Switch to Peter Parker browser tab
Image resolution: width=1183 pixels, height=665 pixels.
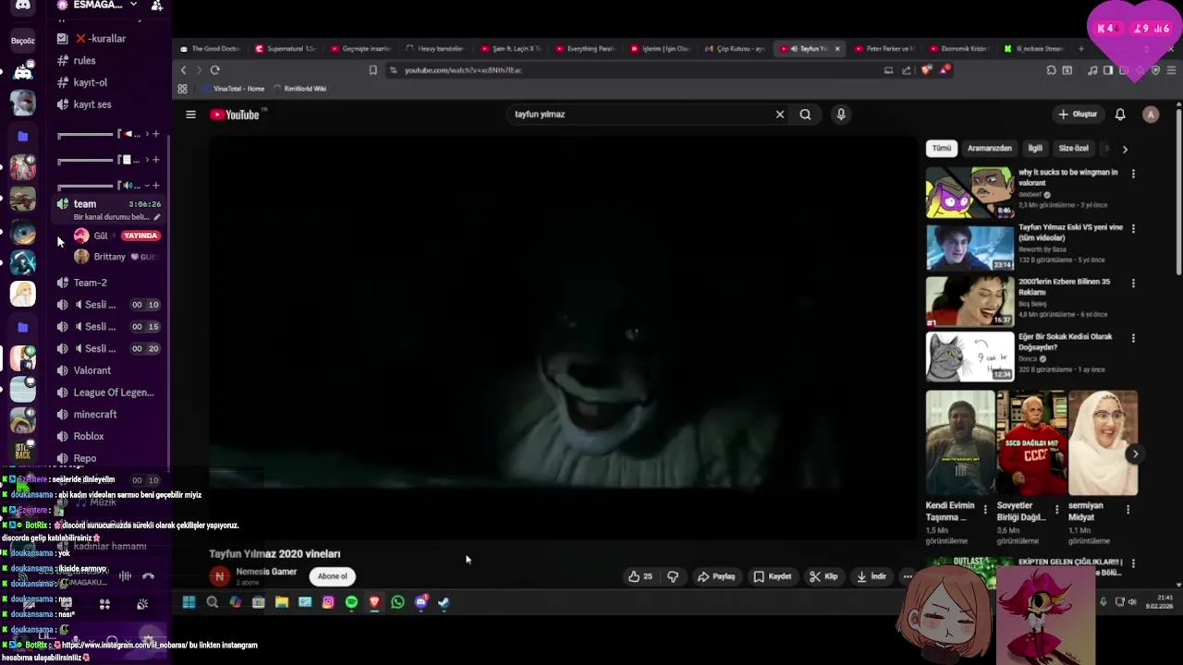(x=884, y=49)
